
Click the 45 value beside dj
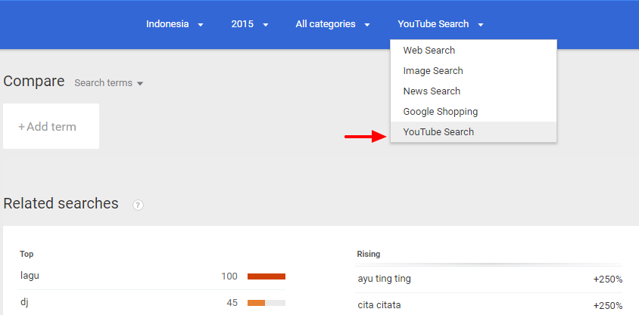232,303
